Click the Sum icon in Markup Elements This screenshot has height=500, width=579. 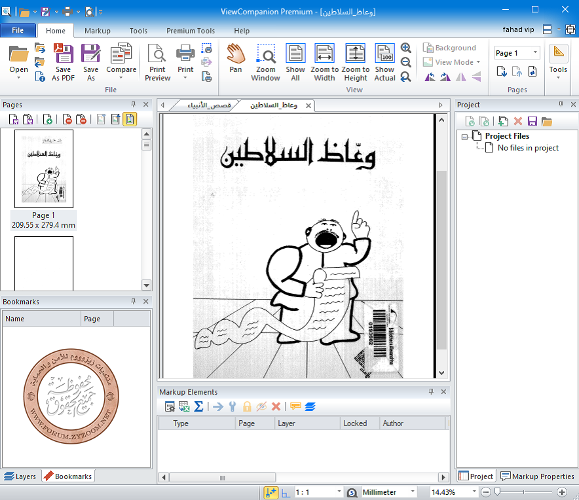pyautogui.click(x=198, y=406)
